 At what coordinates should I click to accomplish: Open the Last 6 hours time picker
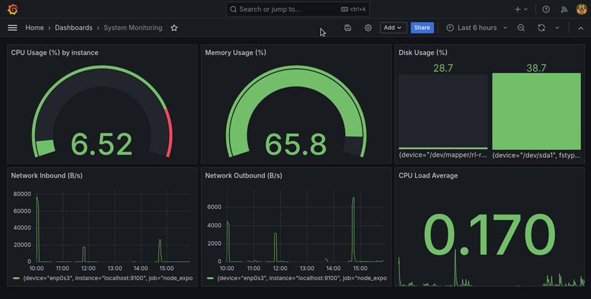[x=477, y=28]
